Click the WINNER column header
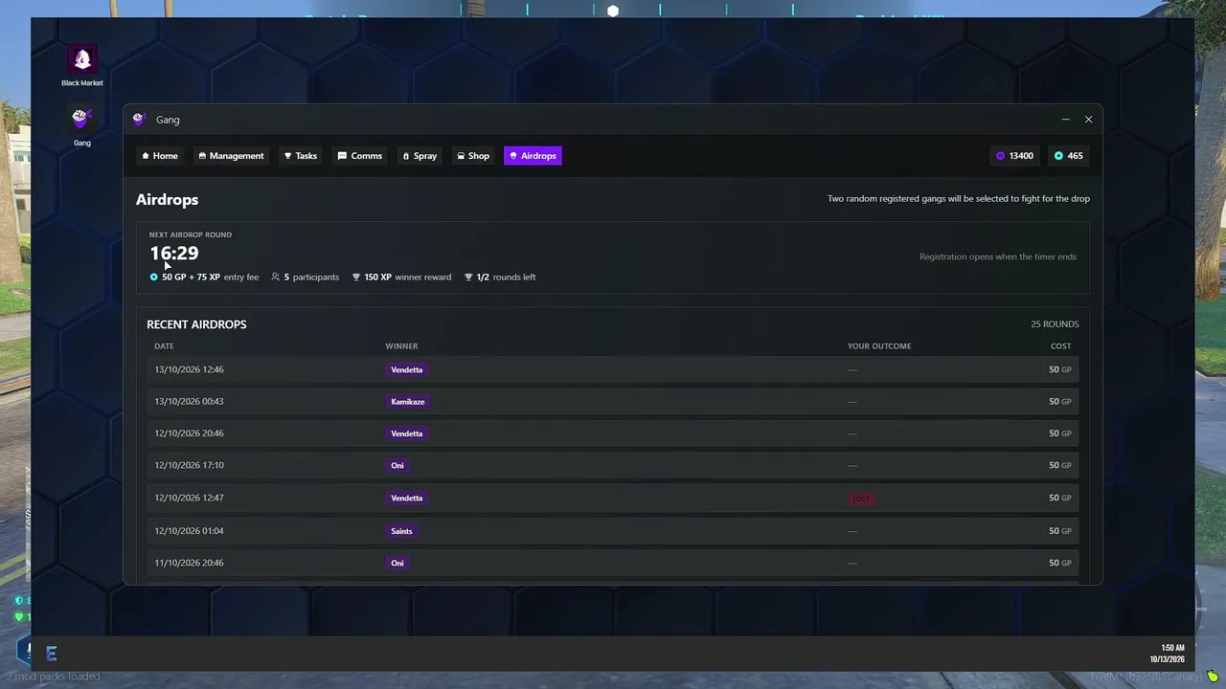The image size is (1226, 689). click(401, 346)
